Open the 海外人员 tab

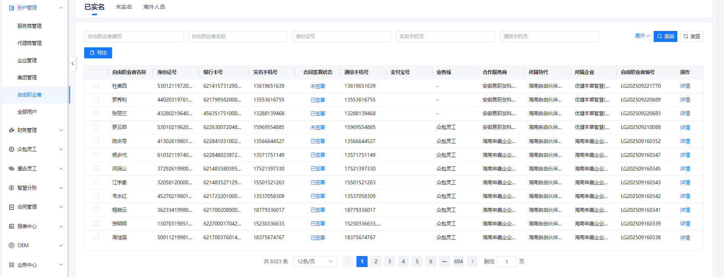tap(154, 7)
